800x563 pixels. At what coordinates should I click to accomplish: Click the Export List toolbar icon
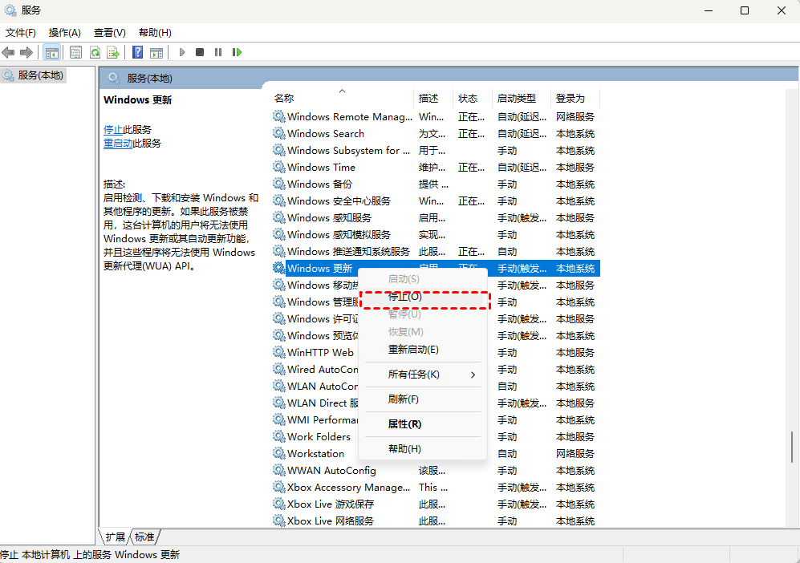point(113,52)
